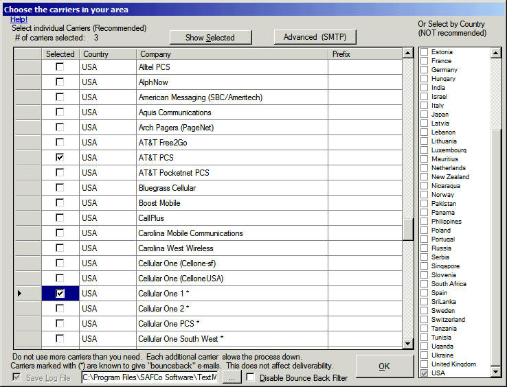Click the carrier list scroll up arrow
Image resolution: width=507 pixels, height=387 pixels.
pos(408,54)
